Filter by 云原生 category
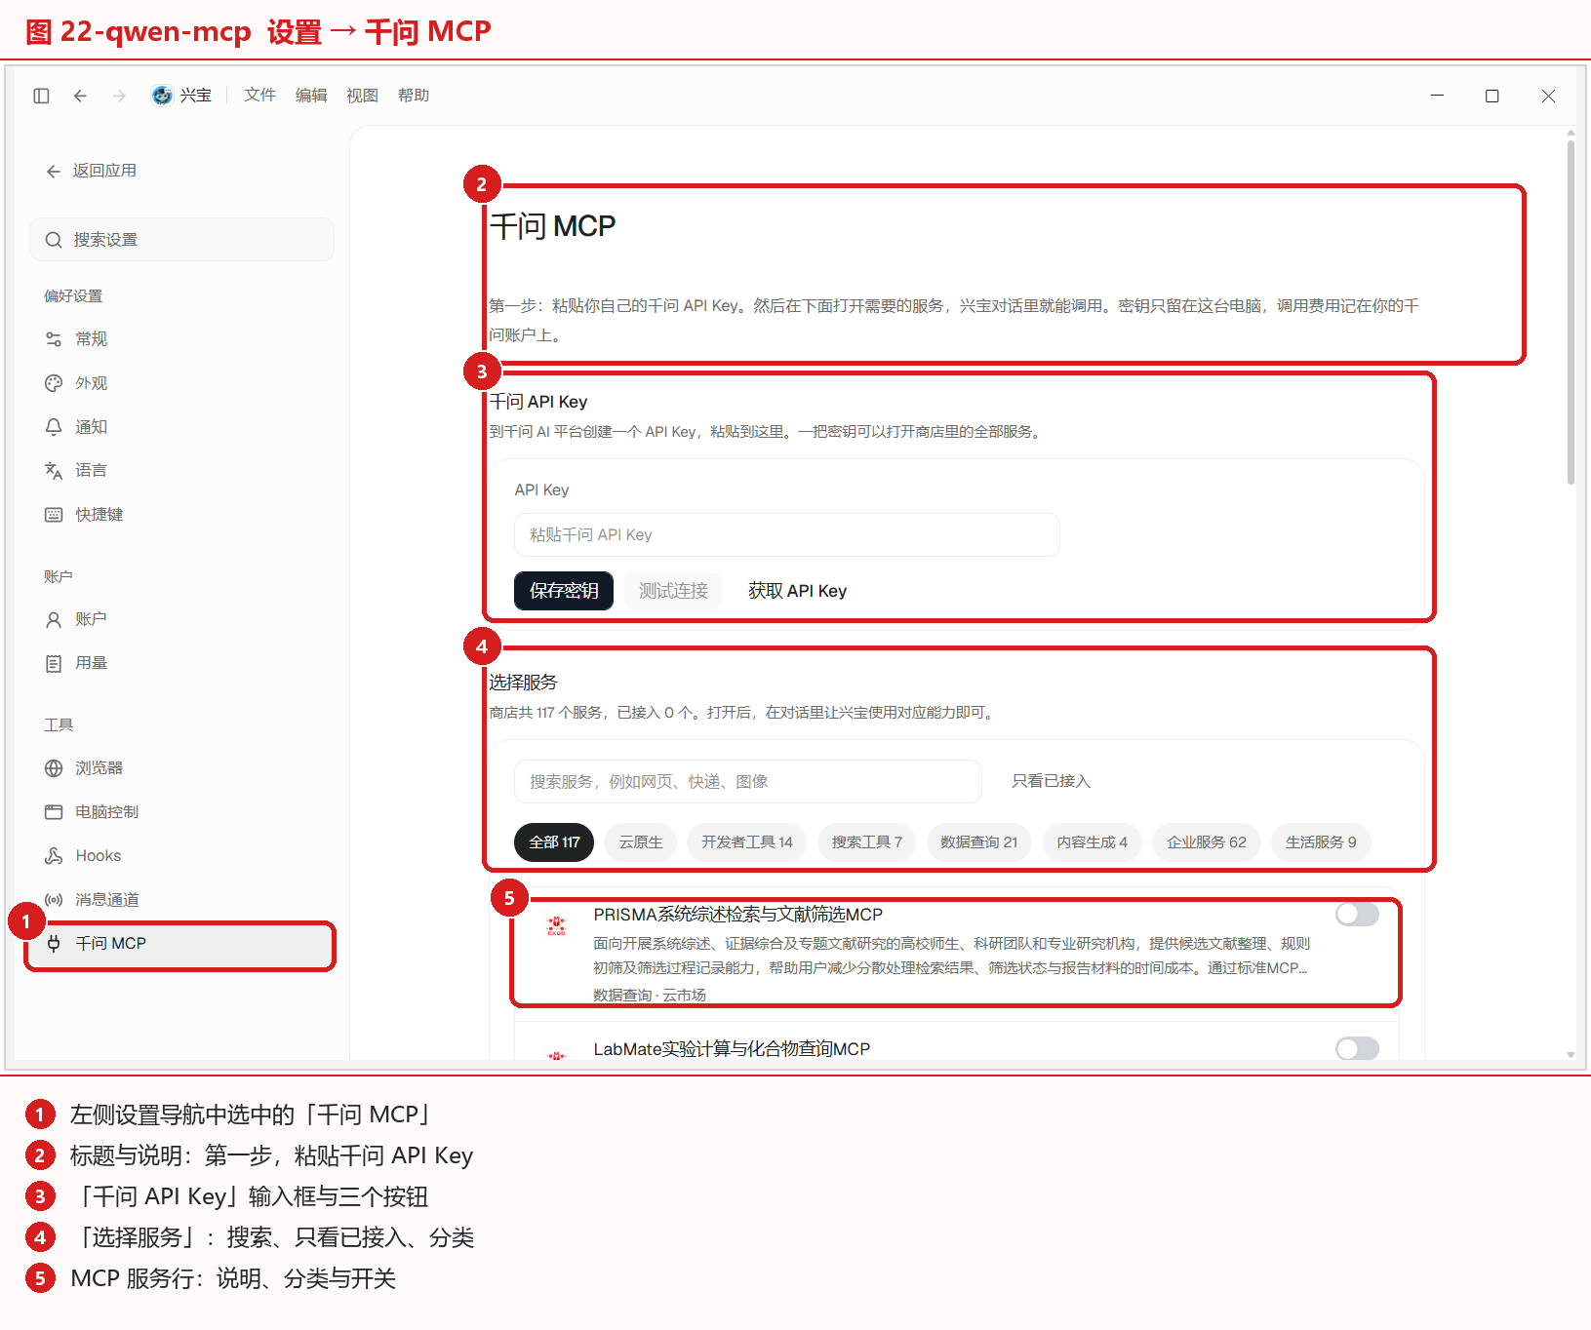The image size is (1591, 1330). pyautogui.click(x=641, y=842)
